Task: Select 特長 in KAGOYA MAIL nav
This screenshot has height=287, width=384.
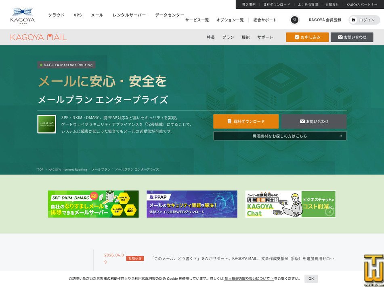Action: (x=211, y=37)
